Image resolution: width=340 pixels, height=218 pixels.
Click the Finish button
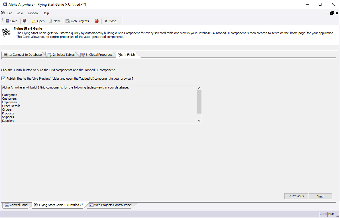(x=320, y=196)
